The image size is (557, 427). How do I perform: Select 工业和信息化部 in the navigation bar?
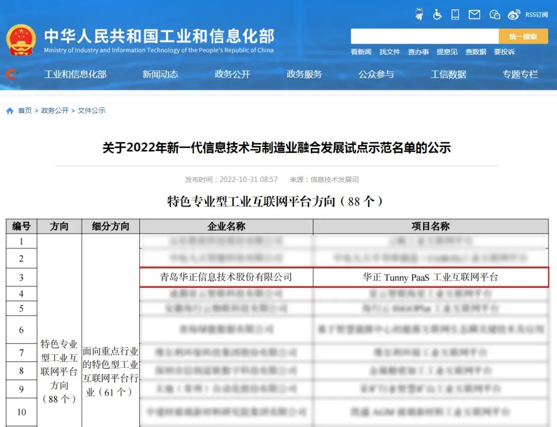pyautogui.click(x=75, y=74)
